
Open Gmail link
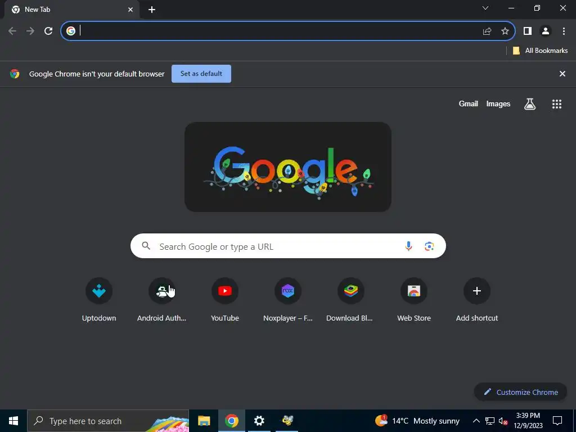468,104
